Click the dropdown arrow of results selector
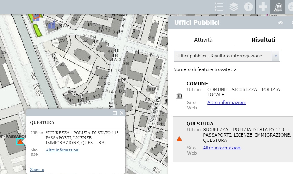The image size is (293, 174). click(276, 56)
